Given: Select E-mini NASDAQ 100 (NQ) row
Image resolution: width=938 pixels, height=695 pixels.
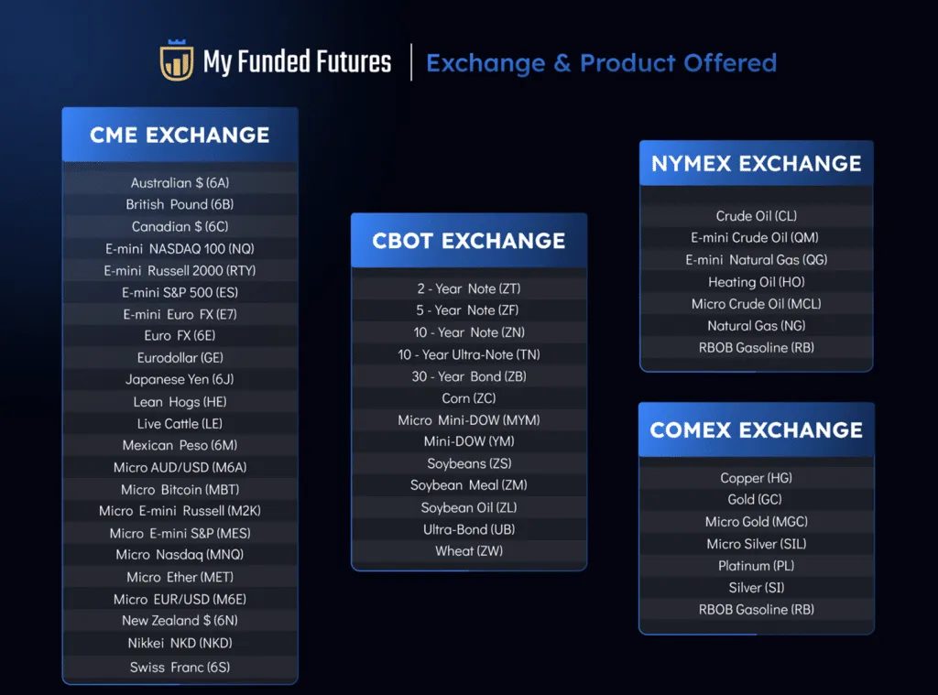Looking at the screenshot, I should 180,248.
